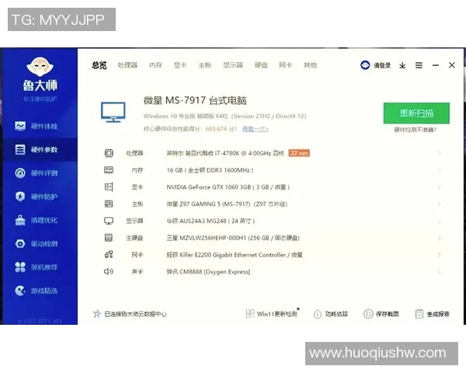Switch to the 主板 tab
The image size is (466, 373).
click(x=205, y=65)
